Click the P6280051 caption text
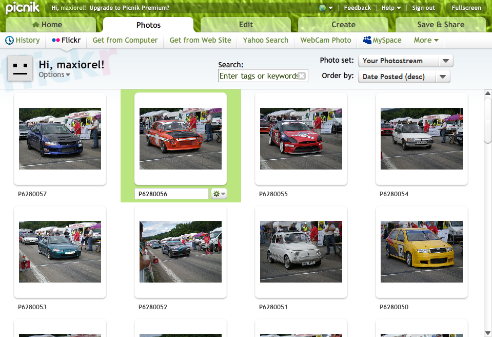Screen dimensions: 492x337 [x=273, y=307]
